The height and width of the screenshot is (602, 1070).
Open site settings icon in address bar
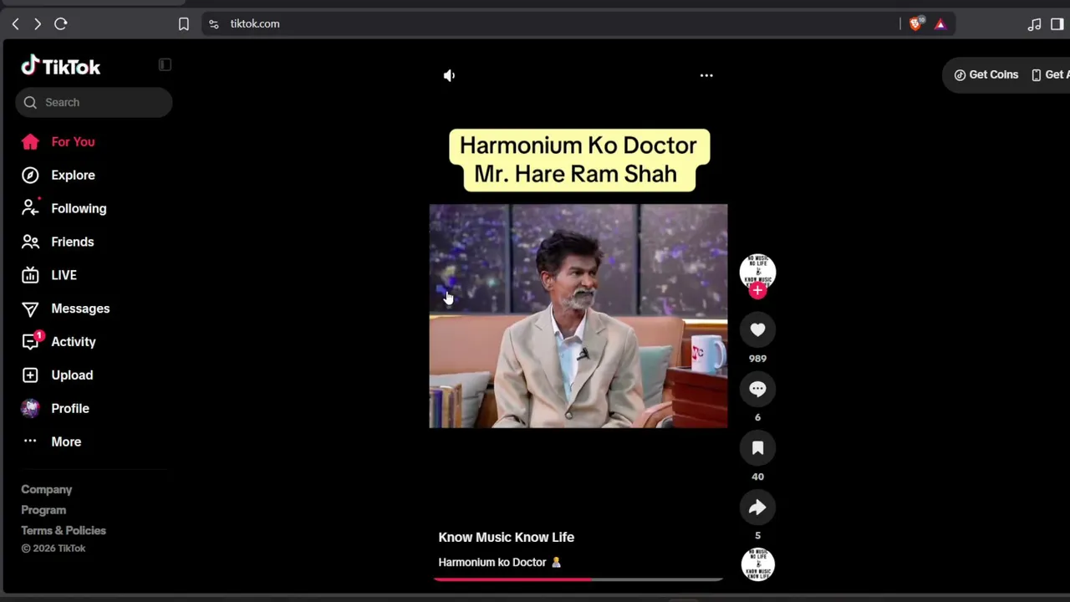point(214,24)
